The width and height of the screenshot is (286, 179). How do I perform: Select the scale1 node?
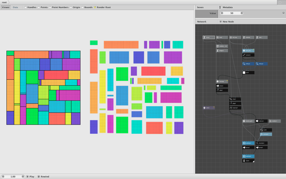[x=266, y=130]
